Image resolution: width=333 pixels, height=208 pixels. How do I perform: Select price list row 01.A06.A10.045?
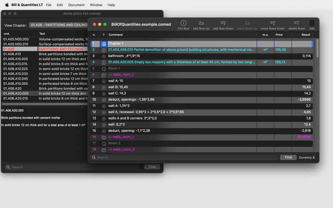(45, 79)
